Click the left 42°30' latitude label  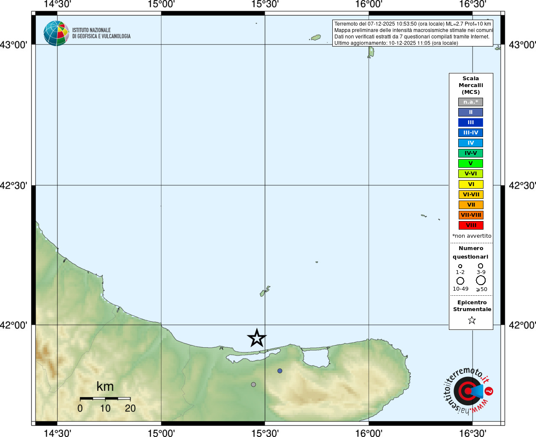[x=14, y=186]
